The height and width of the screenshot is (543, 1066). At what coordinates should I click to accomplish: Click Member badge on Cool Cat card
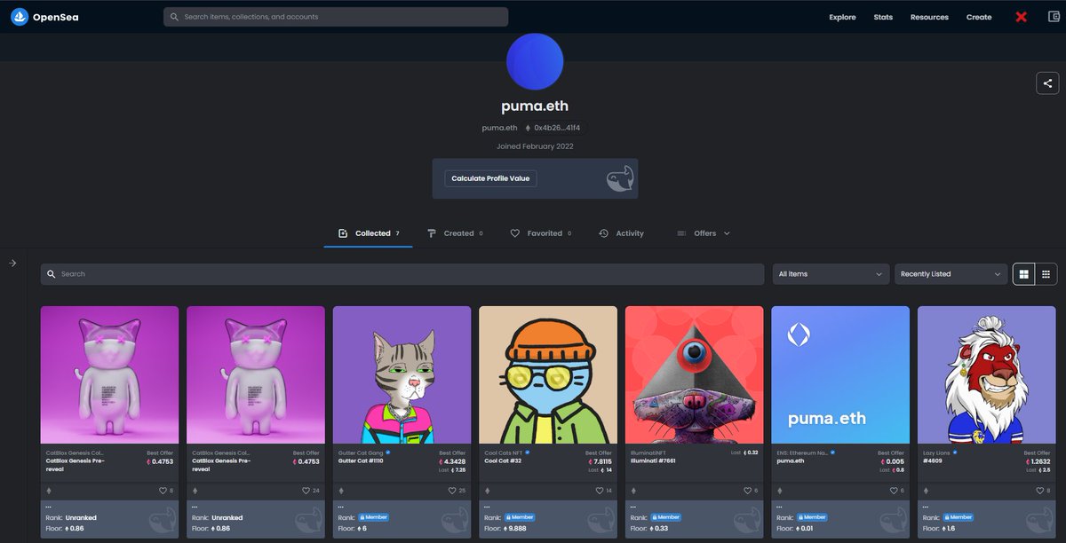521,517
